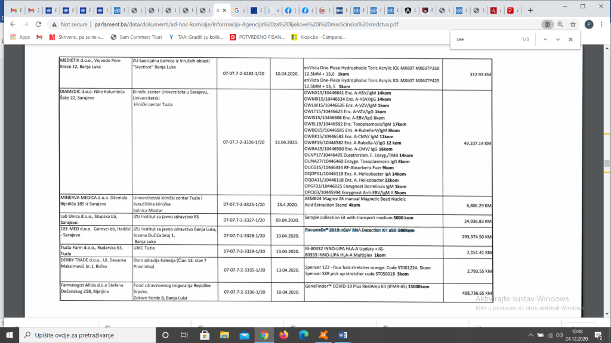Screen dimensions: 611x343
Task: Click the find-in-page text field containing 'cee'
Action: pos(487,39)
